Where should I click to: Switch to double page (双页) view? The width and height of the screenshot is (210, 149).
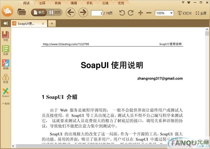(55, 12)
